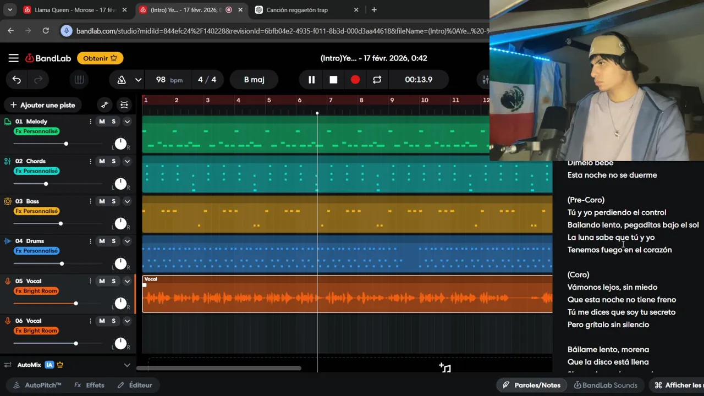Open the Effets panel
Image resolution: width=704 pixels, height=396 pixels.
(x=89, y=385)
